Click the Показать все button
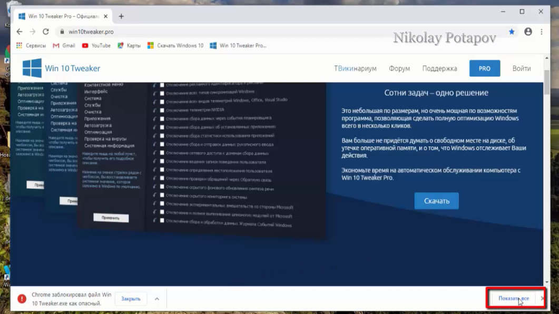 (513, 298)
